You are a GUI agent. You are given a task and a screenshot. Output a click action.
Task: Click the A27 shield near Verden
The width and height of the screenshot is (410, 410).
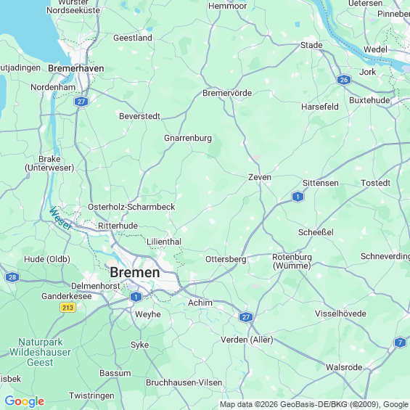246,317
